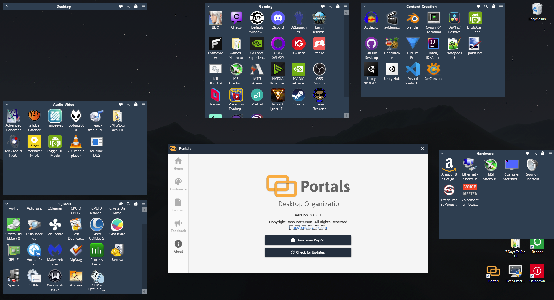Click Gaming portal scroll down arrow
This screenshot has width=554, height=300.
[x=346, y=116]
